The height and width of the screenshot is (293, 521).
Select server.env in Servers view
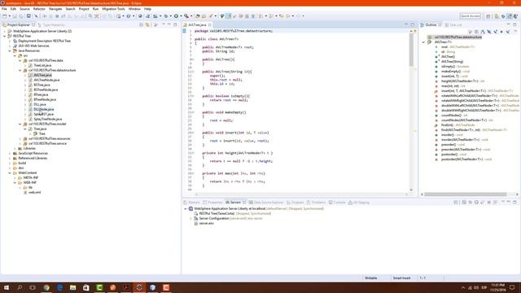point(206,224)
